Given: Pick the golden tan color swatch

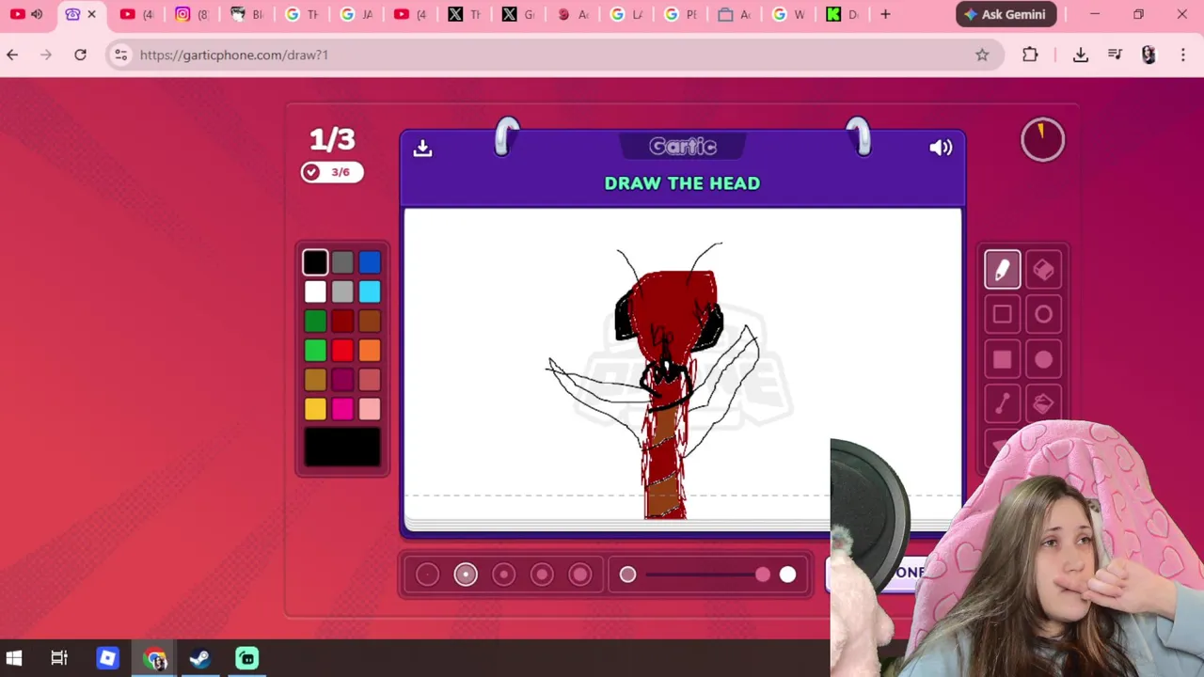Looking at the screenshot, I should tap(315, 380).
